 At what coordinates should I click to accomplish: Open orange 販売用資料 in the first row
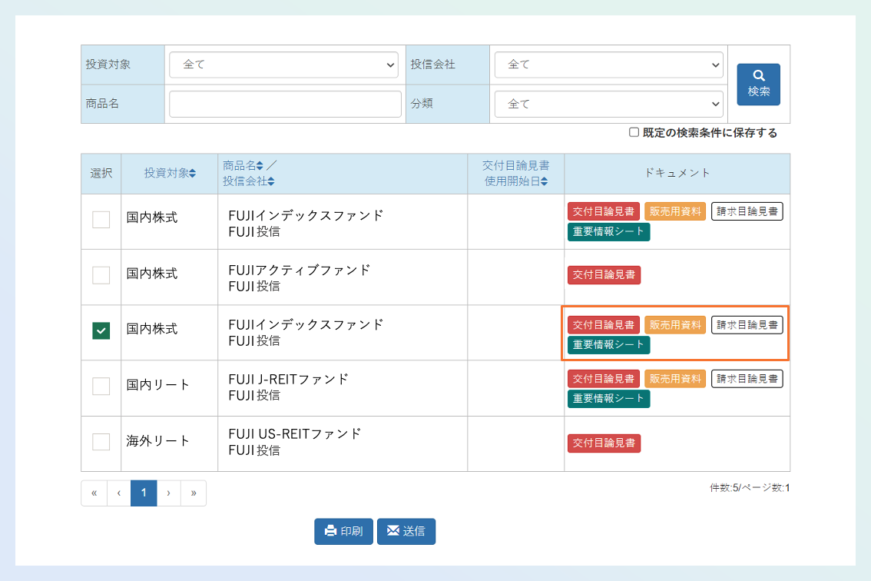(674, 211)
